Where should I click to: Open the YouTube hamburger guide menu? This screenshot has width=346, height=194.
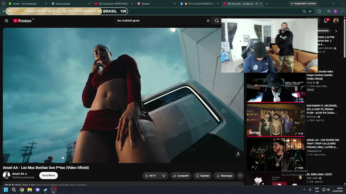tap(6, 21)
